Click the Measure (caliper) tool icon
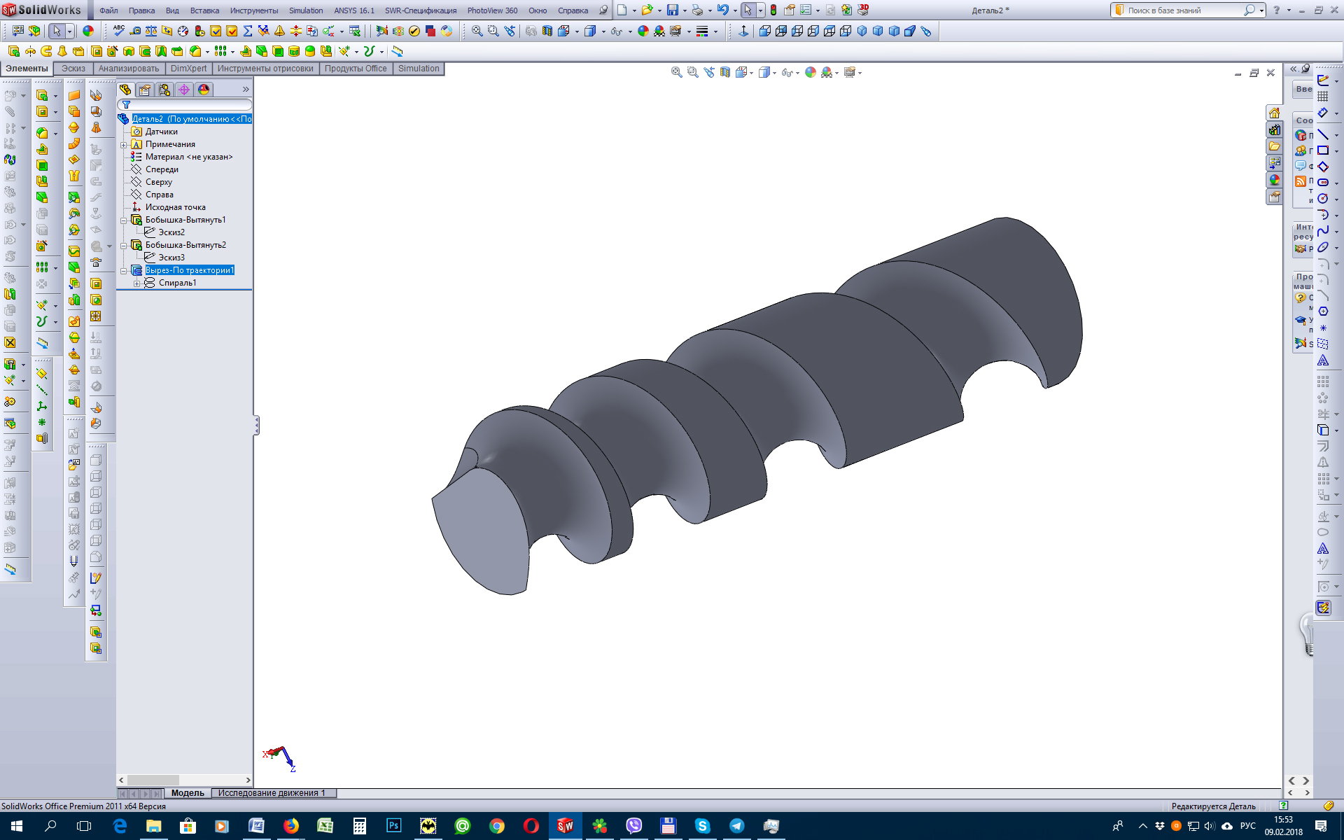The image size is (1344, 840). tap(135, 31)
